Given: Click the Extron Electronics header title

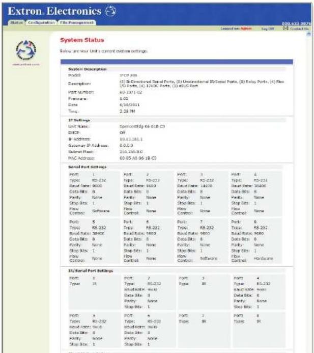Looking at the screenshot, I should (x=54, y=11).
